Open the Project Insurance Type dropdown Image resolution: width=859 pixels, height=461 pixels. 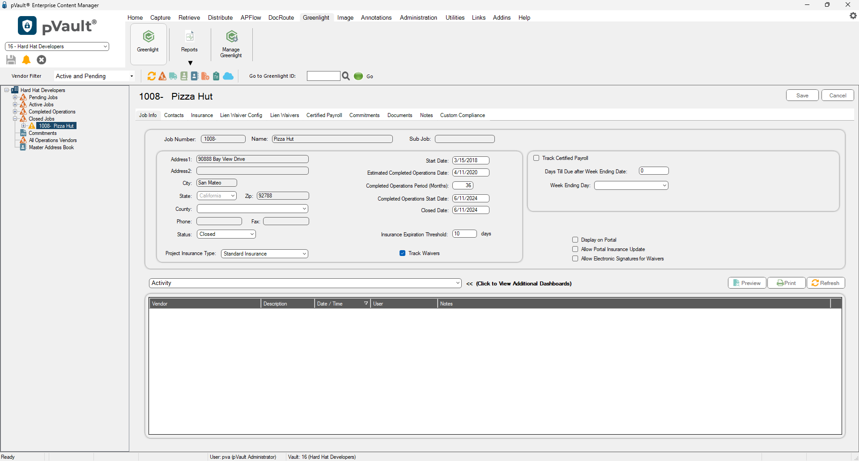pos(265,254)
